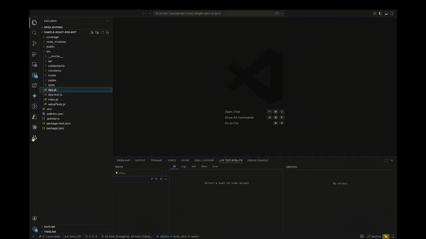Click notifications bell in status bar
The image size is (426, 239).
(393, 236)
